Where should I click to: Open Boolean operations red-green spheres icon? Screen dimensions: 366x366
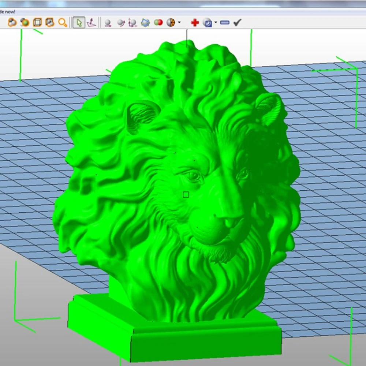click(x=158, y=22)
